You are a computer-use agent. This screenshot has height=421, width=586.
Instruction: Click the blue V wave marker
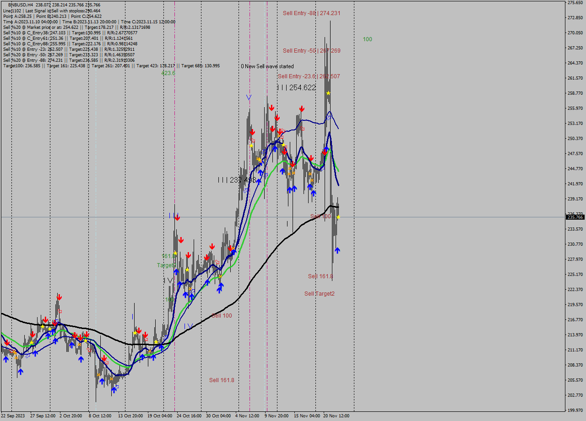pyautogui.click(x=249, y=97)
